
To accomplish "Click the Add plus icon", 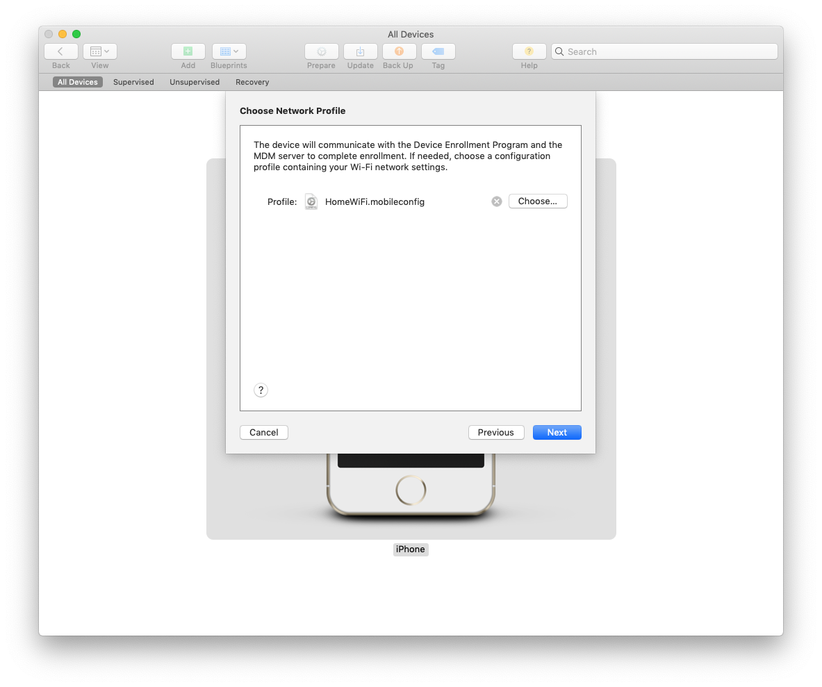I will (188, 51).
